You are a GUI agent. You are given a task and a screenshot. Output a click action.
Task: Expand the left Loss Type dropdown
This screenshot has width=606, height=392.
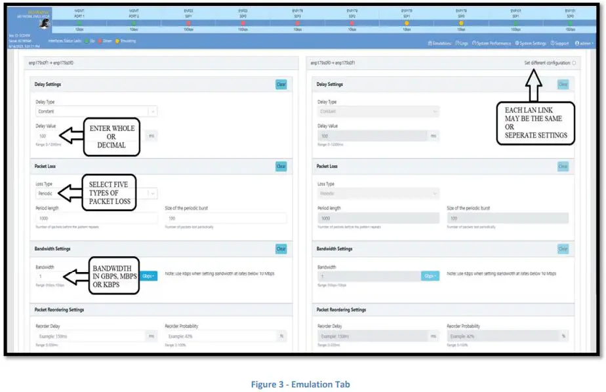coord(154,193)
